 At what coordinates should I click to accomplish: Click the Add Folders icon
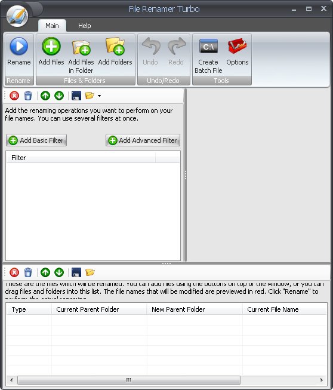115,46
